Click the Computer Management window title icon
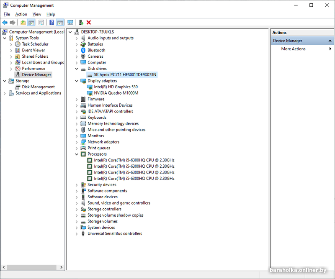The image size is (335, 279). point(5,5)
